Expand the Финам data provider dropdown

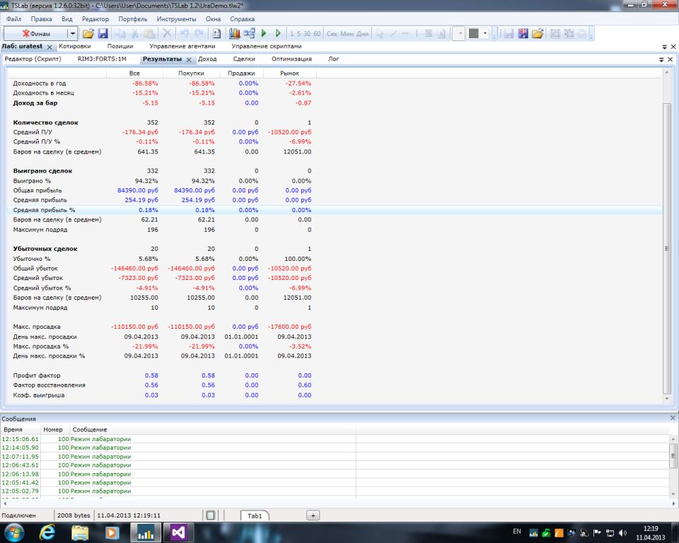(72, 33)
